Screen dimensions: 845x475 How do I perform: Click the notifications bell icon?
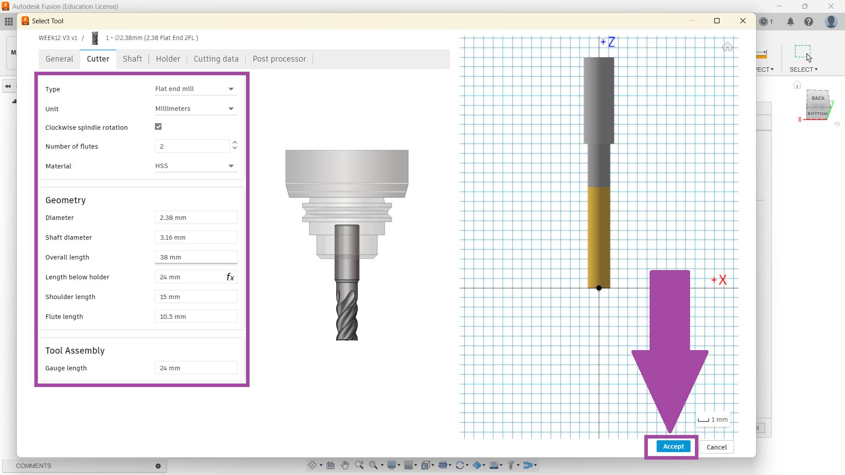tap(790, 22)
